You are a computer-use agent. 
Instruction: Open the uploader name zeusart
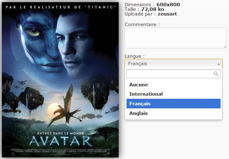(167, 14)
